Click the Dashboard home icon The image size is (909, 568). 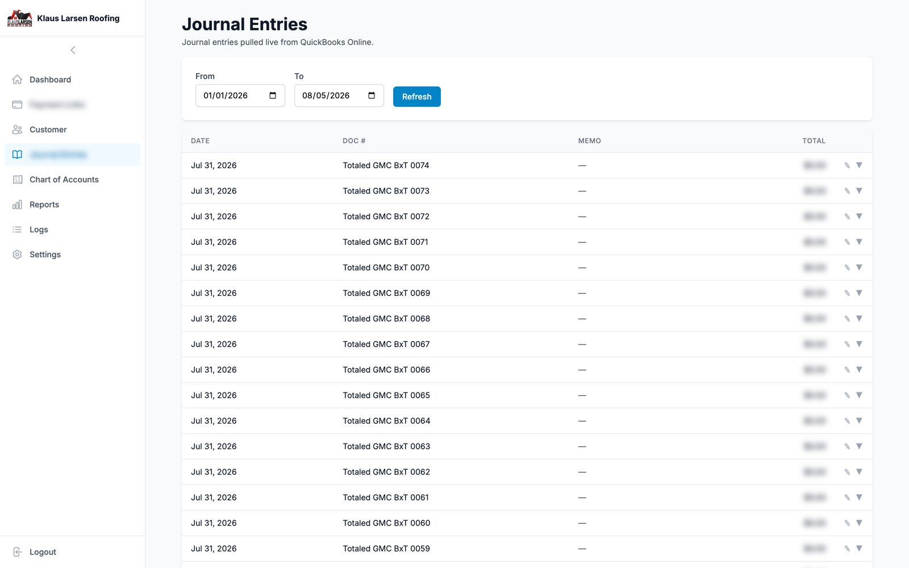pyautogui.click(x=17, y=80)
